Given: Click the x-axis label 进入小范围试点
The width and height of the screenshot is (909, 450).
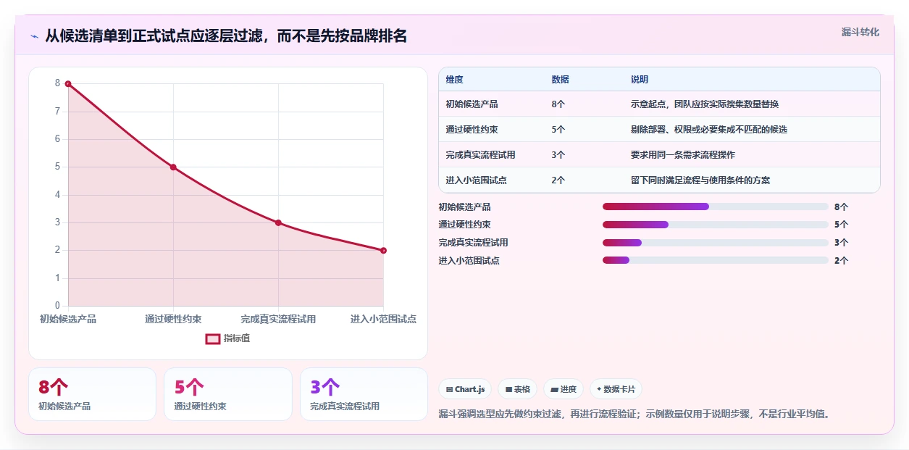Looking at the screenshot, I should (x=383, y=320).
